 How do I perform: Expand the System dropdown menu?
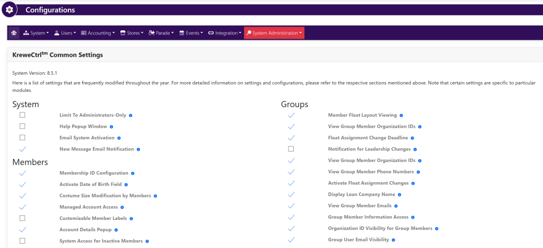[x=36, y=33]
